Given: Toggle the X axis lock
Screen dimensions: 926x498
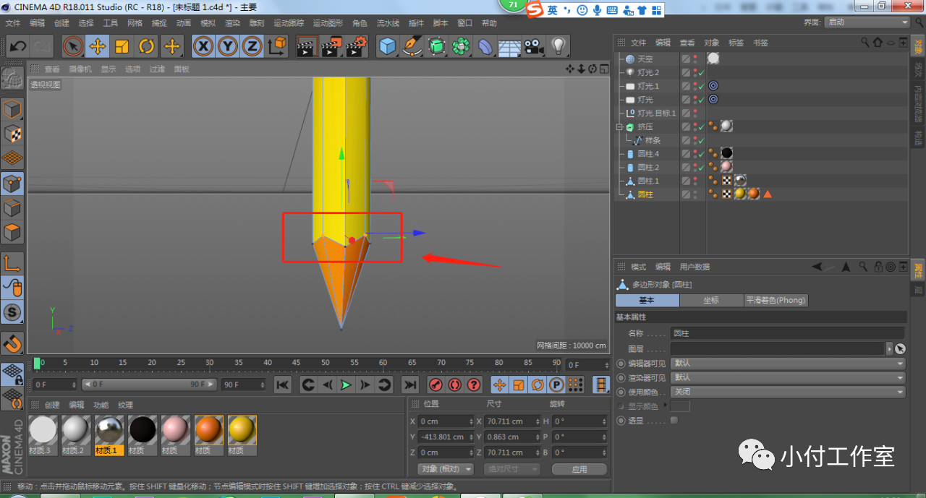Looking at the screenshot, I should point(203,47).
